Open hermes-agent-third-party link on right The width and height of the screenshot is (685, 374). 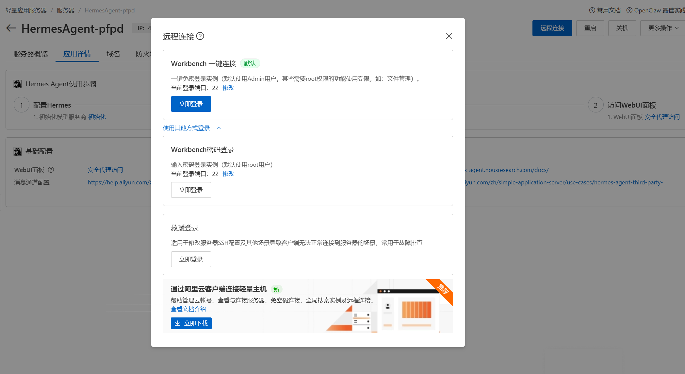tap(564, 182)
